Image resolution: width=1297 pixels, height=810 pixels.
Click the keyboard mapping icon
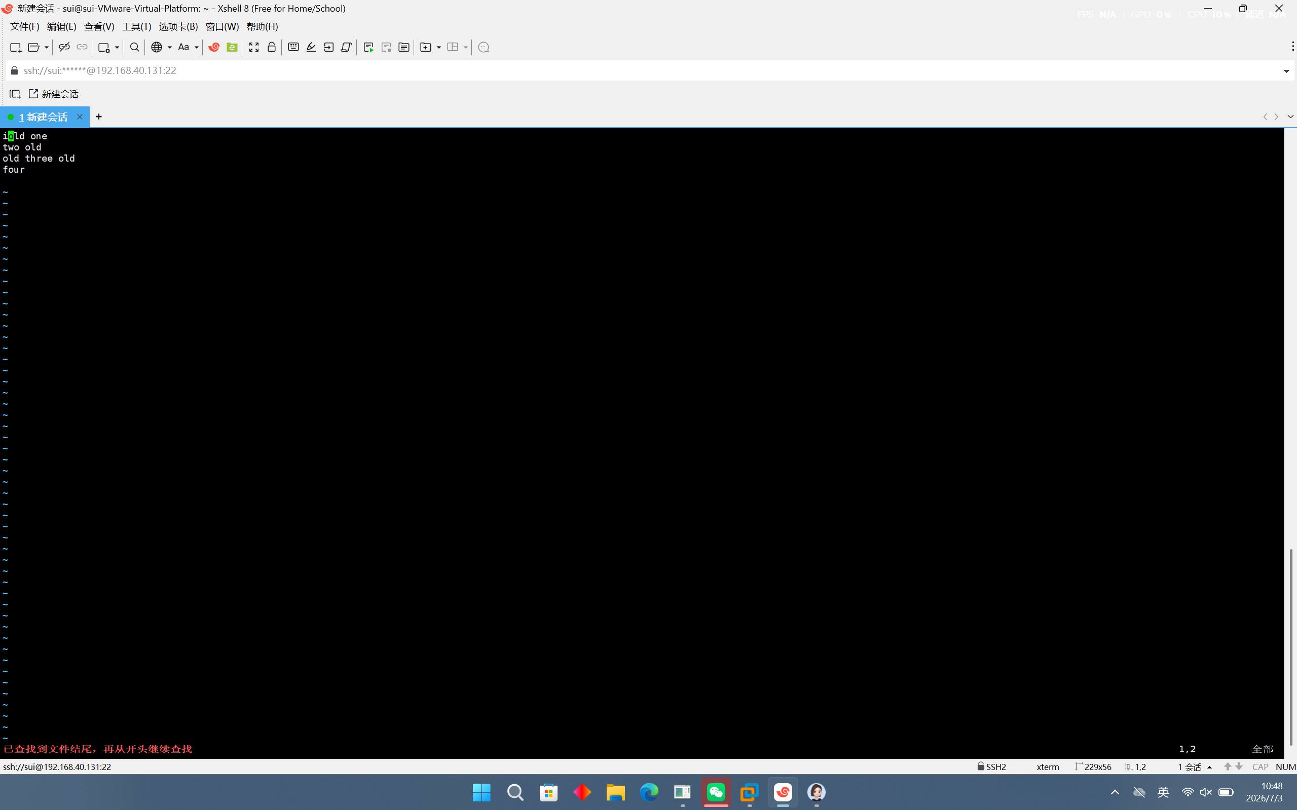click(293, 47)
